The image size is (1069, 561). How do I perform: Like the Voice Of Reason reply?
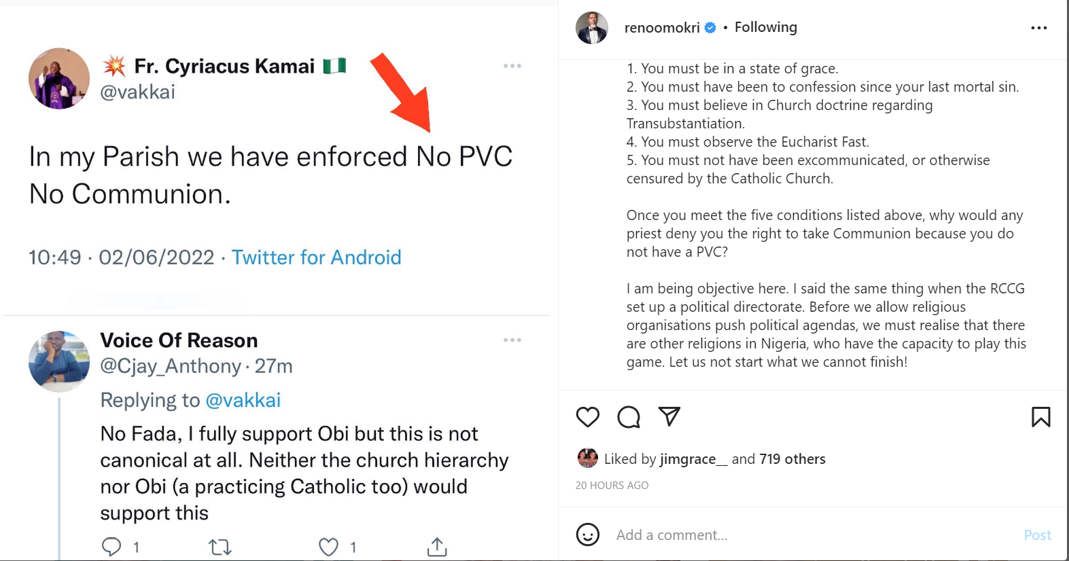[329, 547]
